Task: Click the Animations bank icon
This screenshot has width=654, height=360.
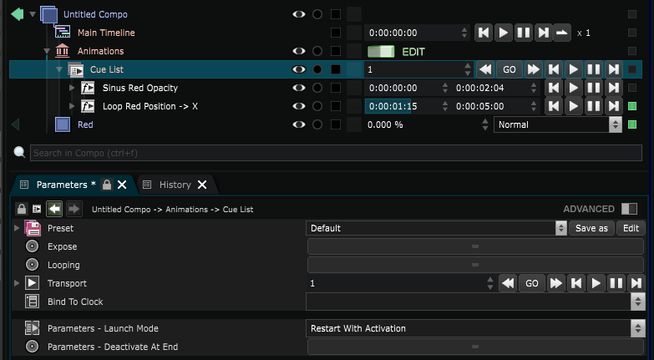Action: pyautogui.click(x=62, y=51)
